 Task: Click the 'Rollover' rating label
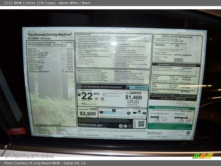155,91
